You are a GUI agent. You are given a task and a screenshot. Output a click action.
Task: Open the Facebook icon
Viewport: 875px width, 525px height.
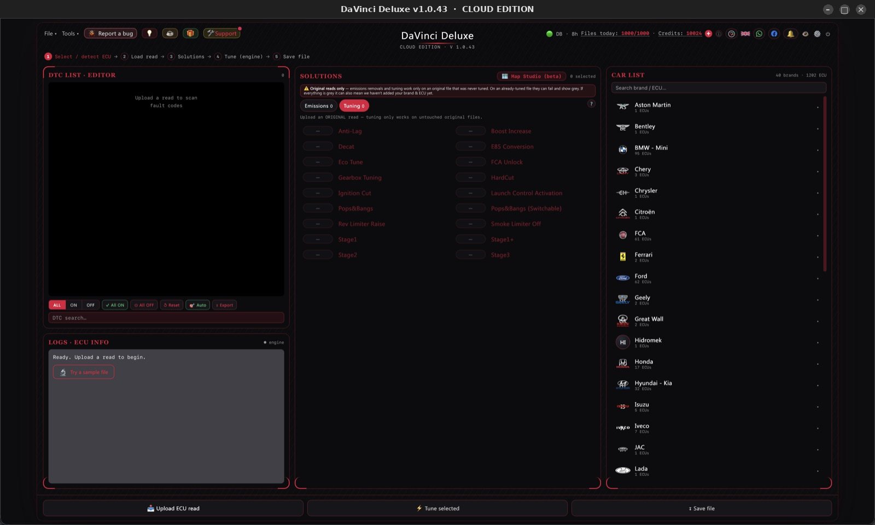(x=774, y=34)
